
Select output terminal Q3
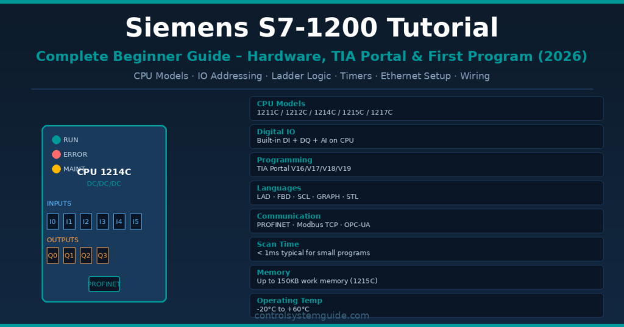(102, 256)
